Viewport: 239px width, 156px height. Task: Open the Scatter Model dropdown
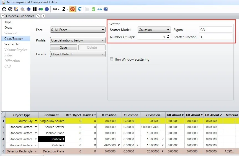tap(154, 30)
